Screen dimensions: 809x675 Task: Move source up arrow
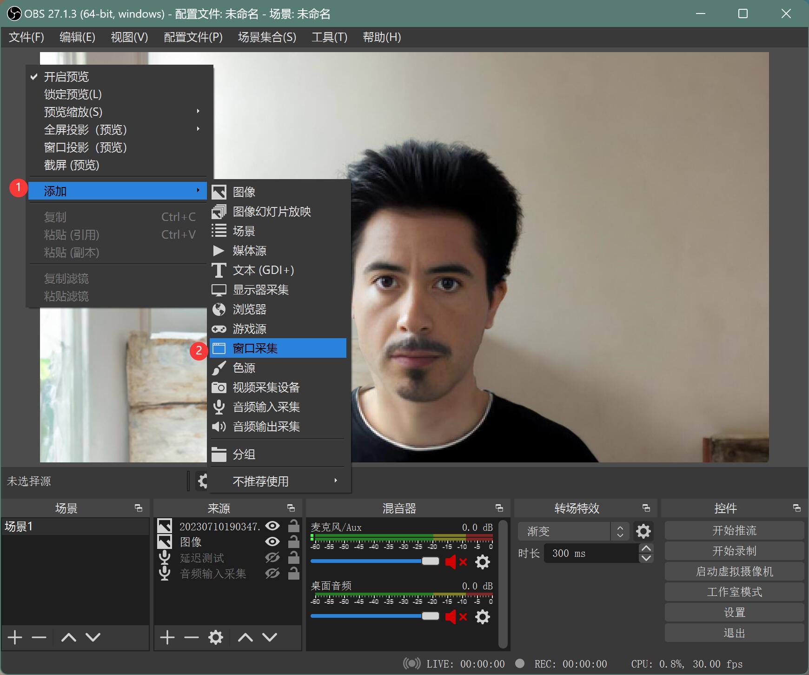pyautogui.click(x=245, y=637)
